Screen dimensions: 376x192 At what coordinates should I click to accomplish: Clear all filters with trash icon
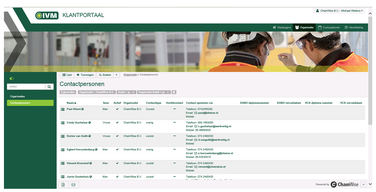coord(174,92)
